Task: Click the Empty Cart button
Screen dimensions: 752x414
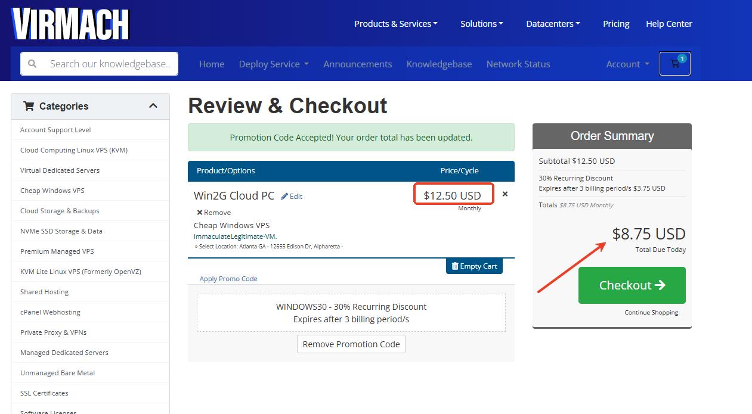Action: (474, 266)
